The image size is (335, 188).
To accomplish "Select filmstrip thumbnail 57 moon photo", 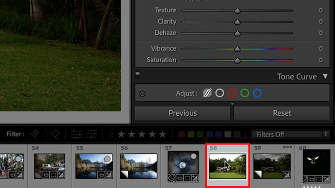I will 183,166.
